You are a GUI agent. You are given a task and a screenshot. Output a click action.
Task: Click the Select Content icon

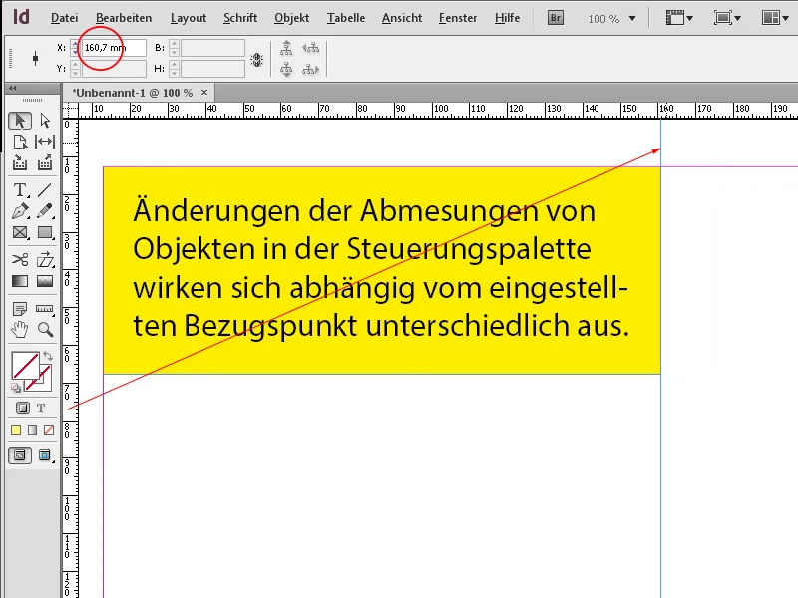[286, 69]
